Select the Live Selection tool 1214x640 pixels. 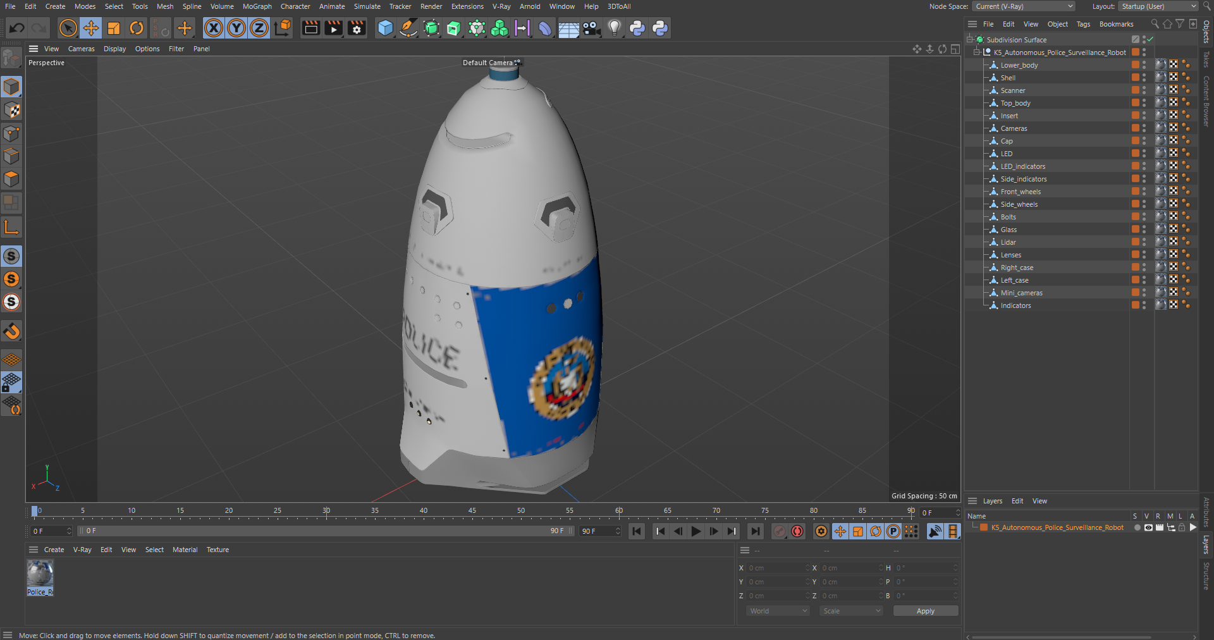[68, 28]
